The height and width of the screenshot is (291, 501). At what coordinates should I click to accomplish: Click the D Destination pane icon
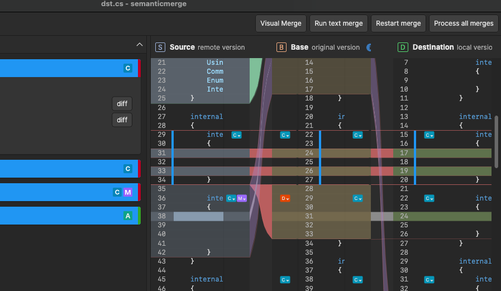pos(403,47)
